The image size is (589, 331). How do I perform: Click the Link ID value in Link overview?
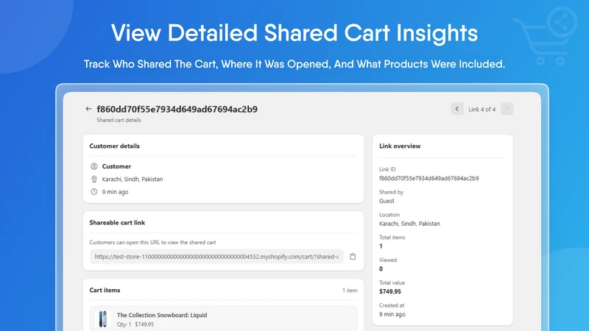429,178
